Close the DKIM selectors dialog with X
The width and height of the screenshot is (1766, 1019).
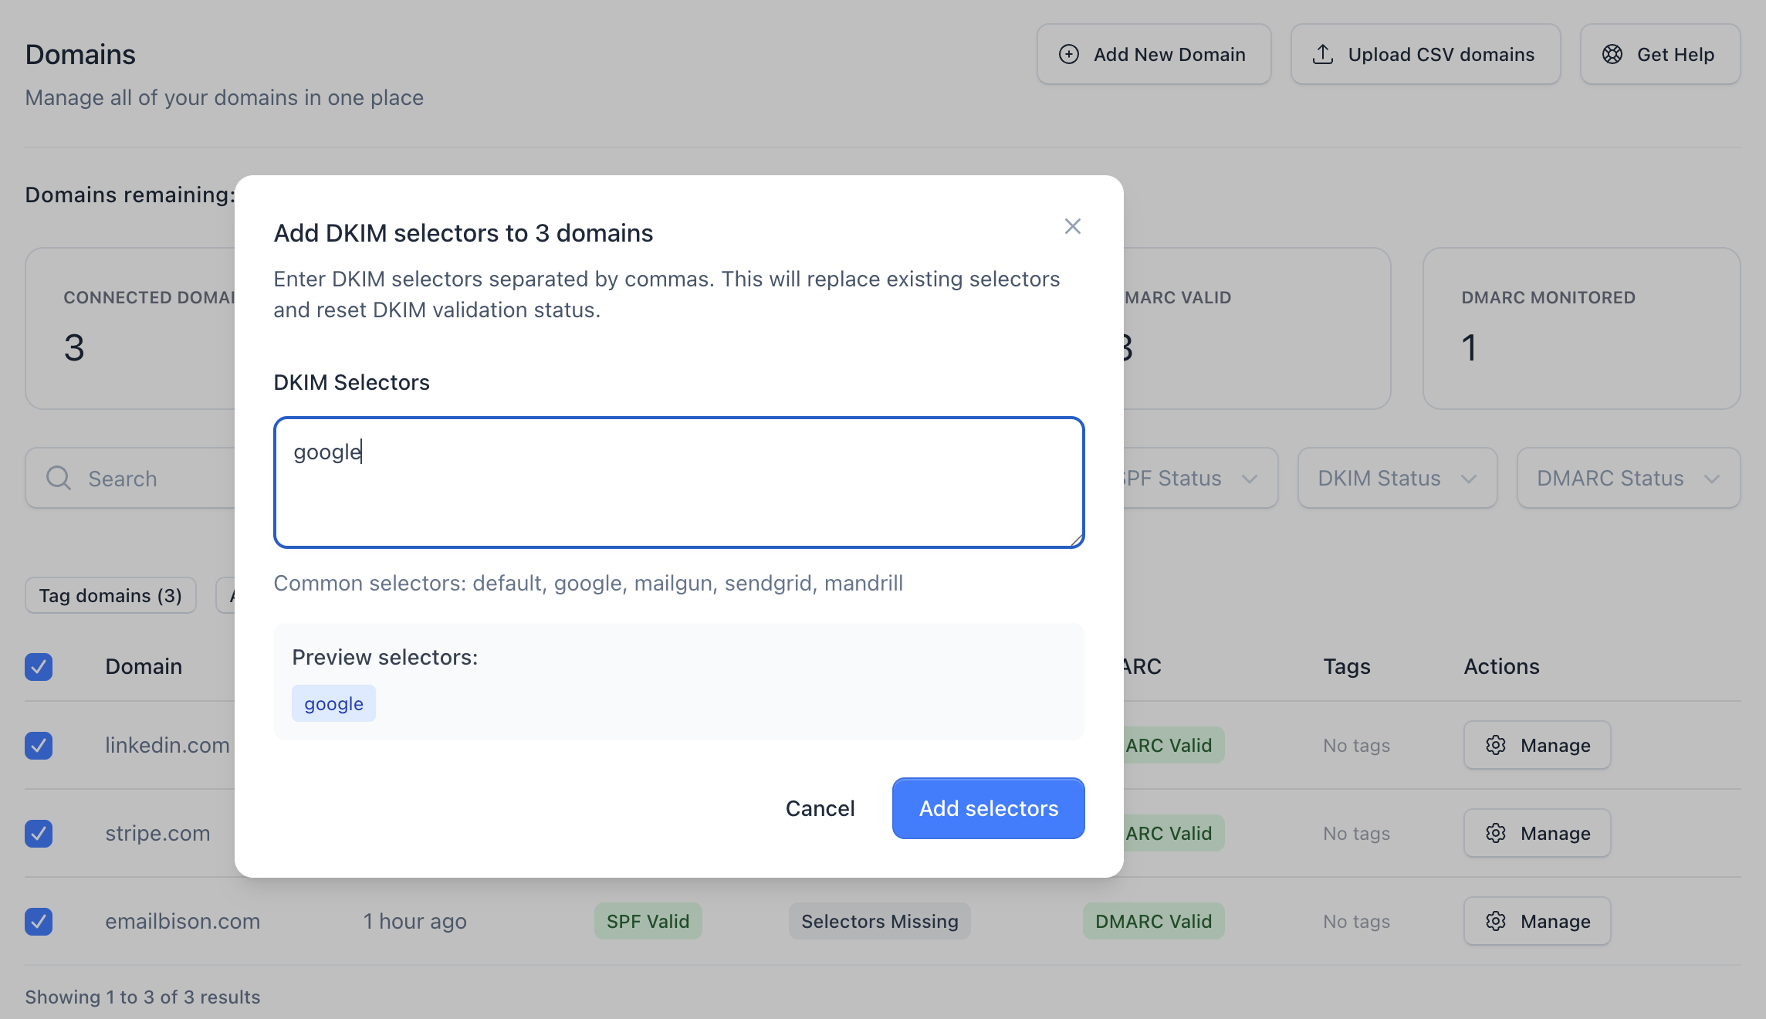point(1072,226)
